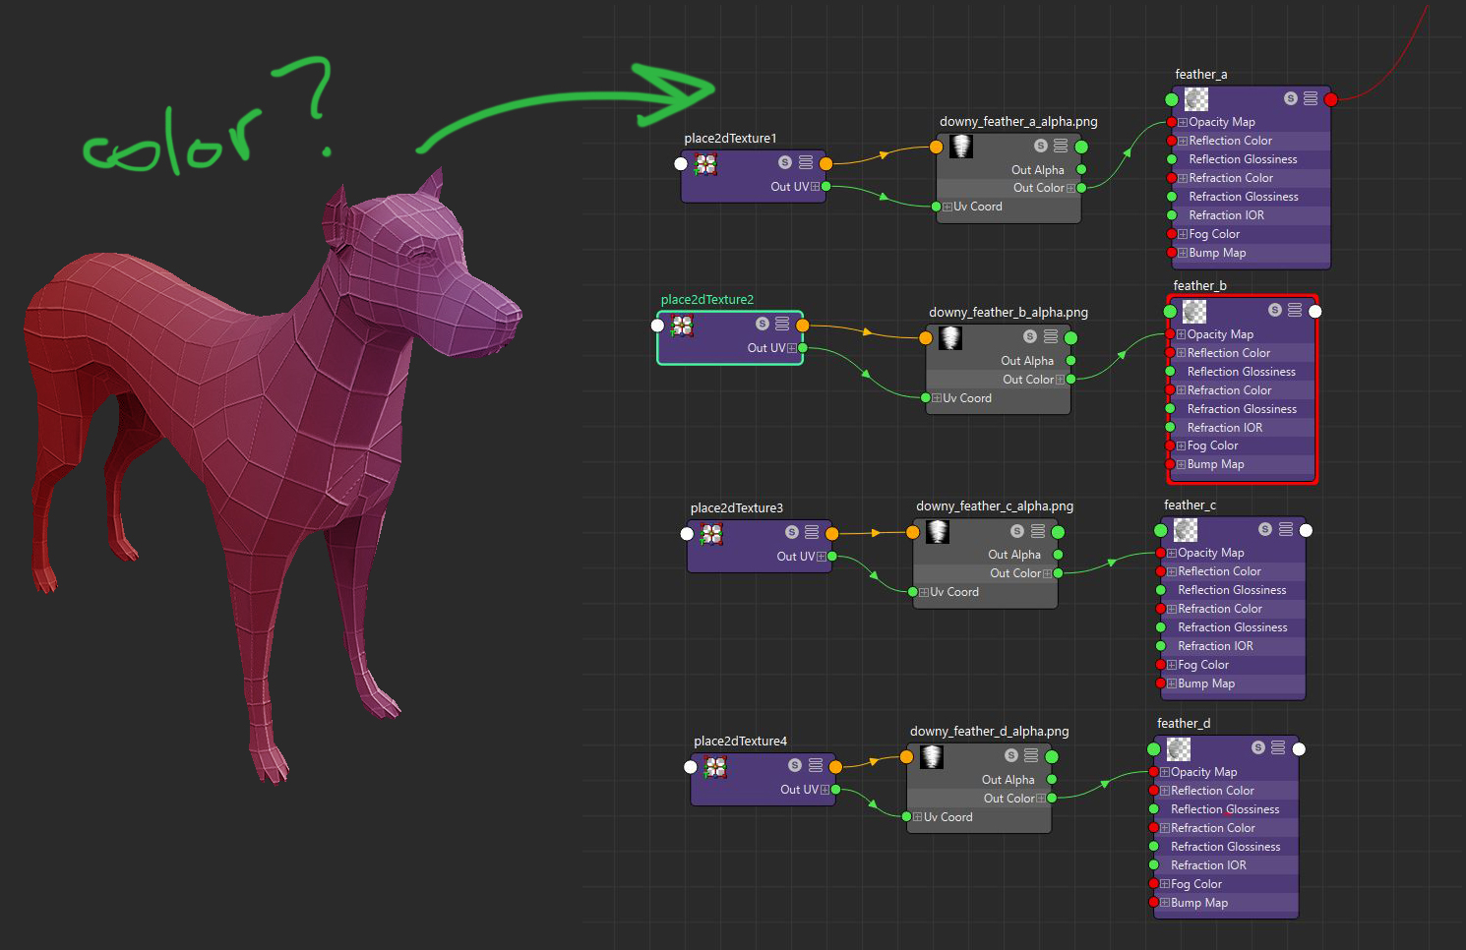This screenshot has width=1466, height=950.
Task: Select the Refraction IOR row on feather_b
Action: point(1224,428)
